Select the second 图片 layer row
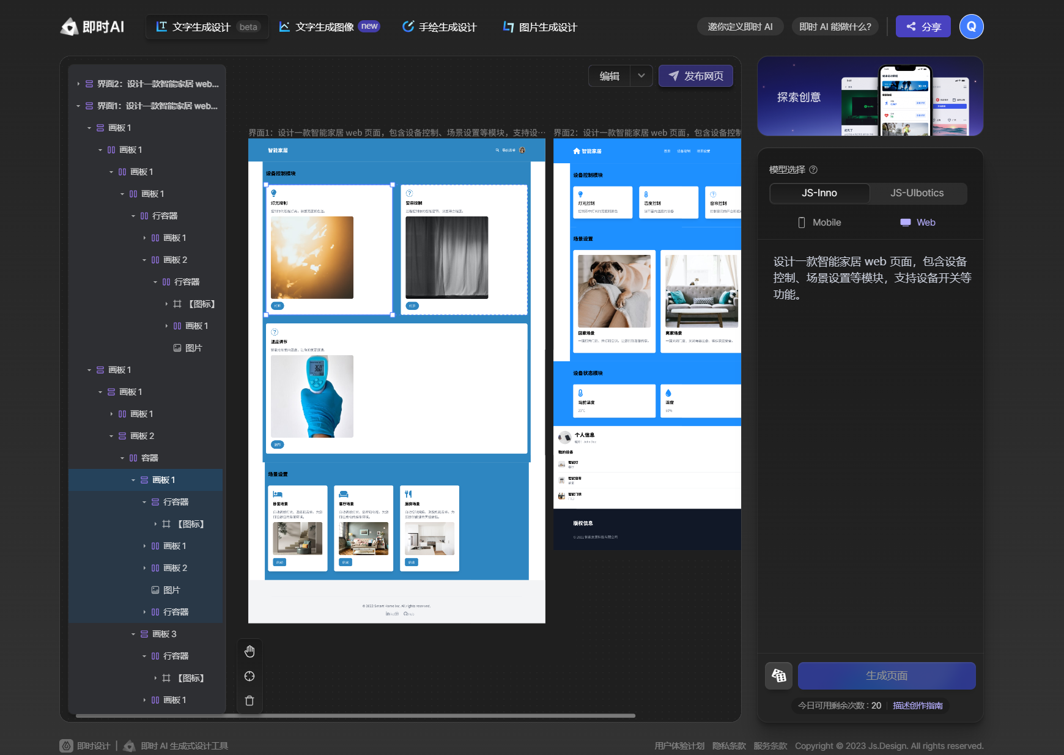This screenshot has height=755, width=1064. coord(146,590)
